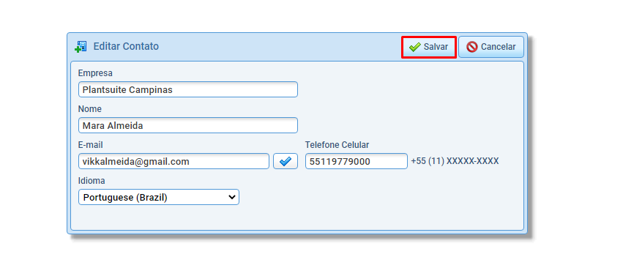Verify email with the blue checkmark button
623x268 pixels.
point(286,161)
